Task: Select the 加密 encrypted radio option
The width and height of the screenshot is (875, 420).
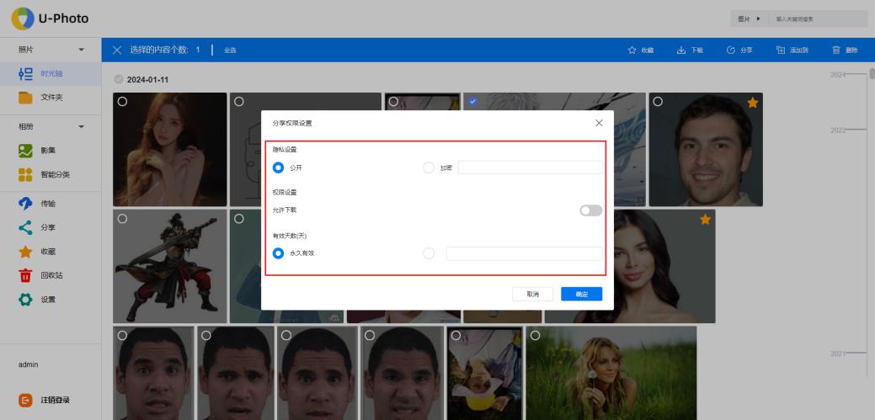Action: point(429,167)
